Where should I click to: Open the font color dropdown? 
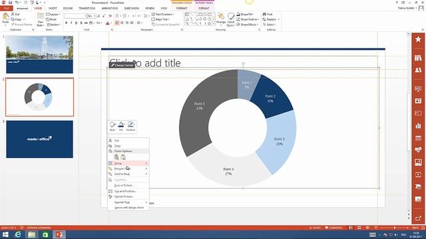111,23
